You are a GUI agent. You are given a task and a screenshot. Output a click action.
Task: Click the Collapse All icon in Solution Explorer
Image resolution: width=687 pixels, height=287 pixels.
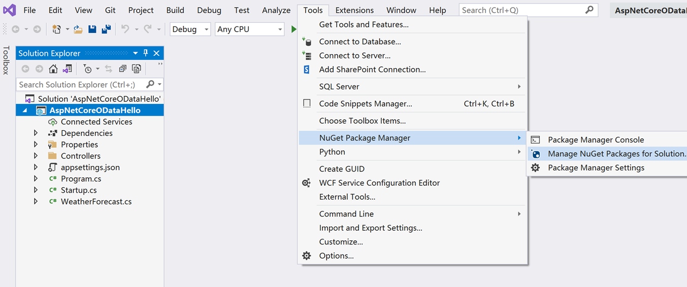click(x=122, y=69)
